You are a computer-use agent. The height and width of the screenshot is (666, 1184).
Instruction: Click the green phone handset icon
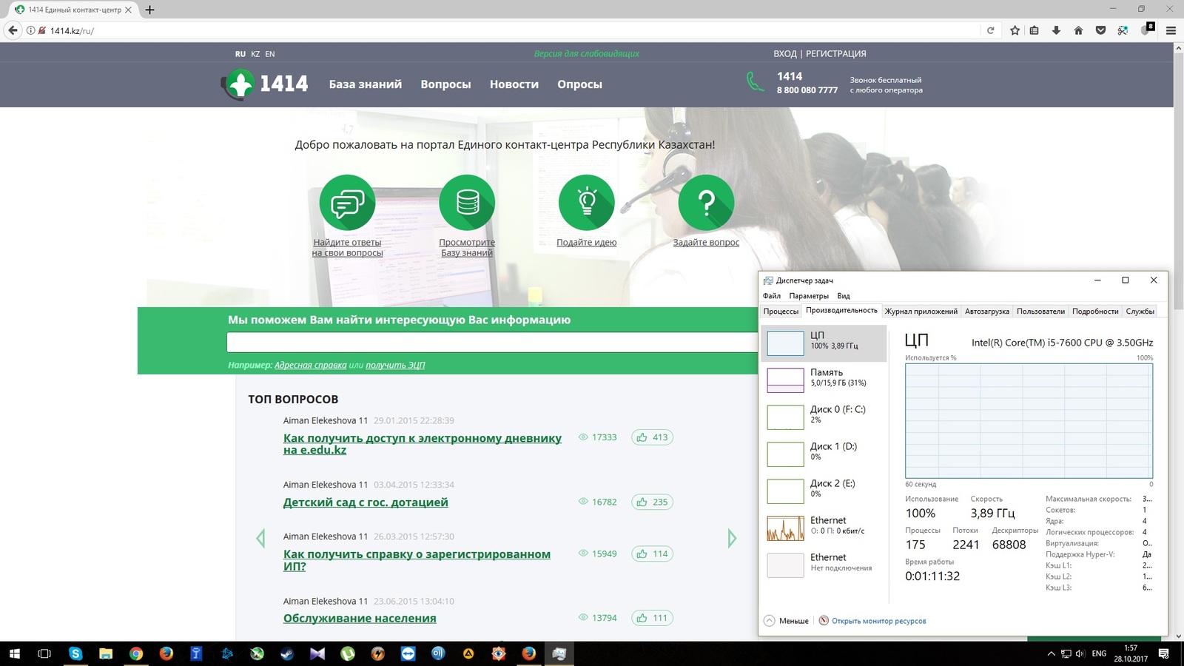(755, 81)
